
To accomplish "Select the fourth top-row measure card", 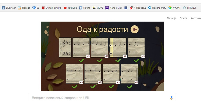I will pos(136,47).
